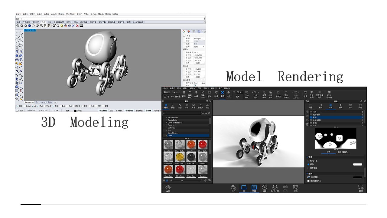This screenshot has width=387, height=218.
Task: Click the black ground shadow color swatch
Action: click(x=358, y=177)
